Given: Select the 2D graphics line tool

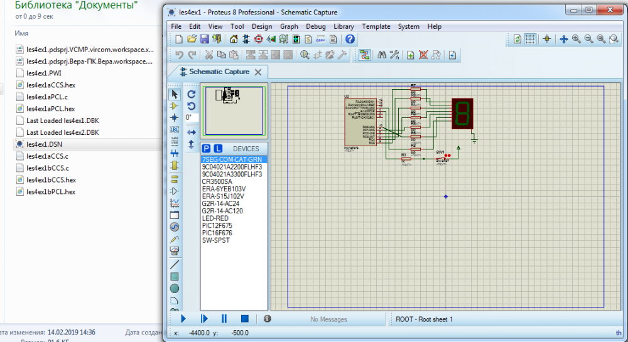Looking at the screenshot, I should coord(175,264).
